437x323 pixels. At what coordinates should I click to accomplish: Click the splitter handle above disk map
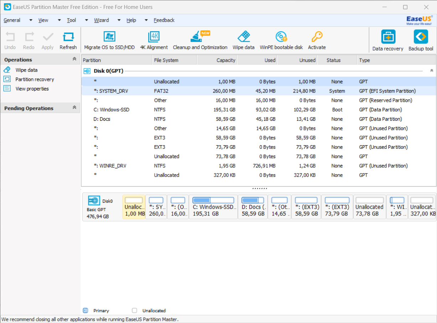tap(259, 188)
